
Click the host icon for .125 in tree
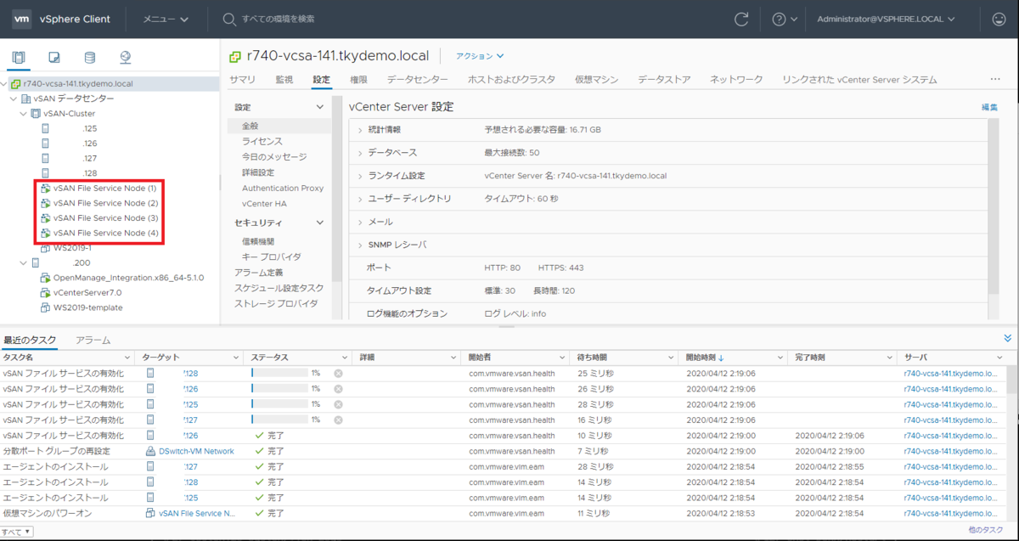(46, 128)
